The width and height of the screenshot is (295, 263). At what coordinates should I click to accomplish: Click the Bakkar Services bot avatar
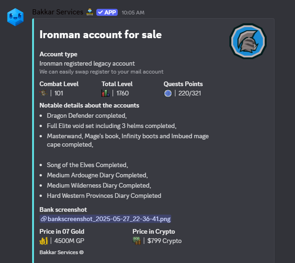tap(15, 17)
